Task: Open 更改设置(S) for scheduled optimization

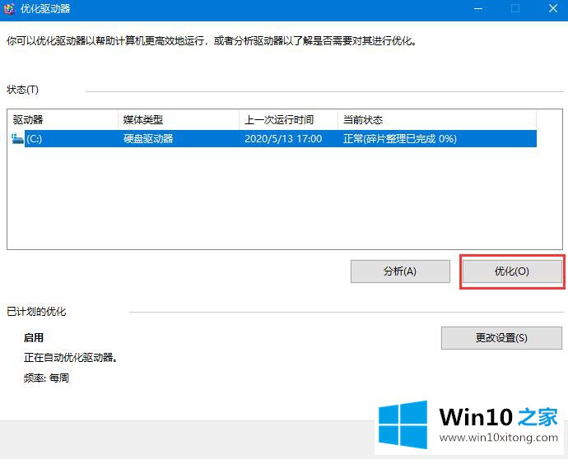Action: [501, 337]
